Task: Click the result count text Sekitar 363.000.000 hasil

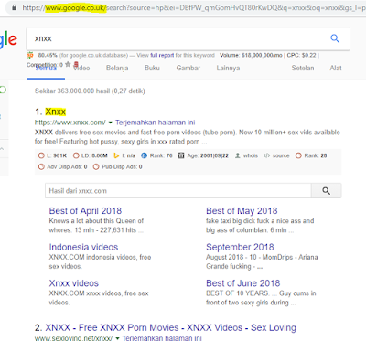Action: pyautogui.click(x=72, y=91)
